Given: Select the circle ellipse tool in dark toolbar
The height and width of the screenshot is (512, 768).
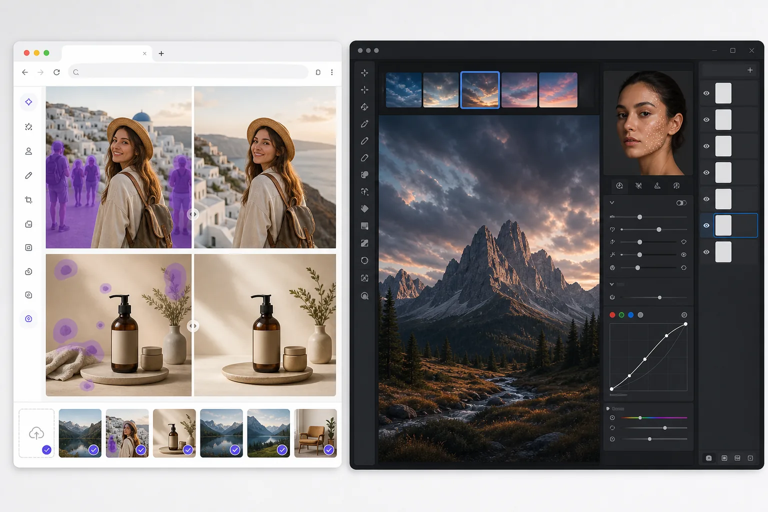Looking at the screenshot, I should click(364, 260).
